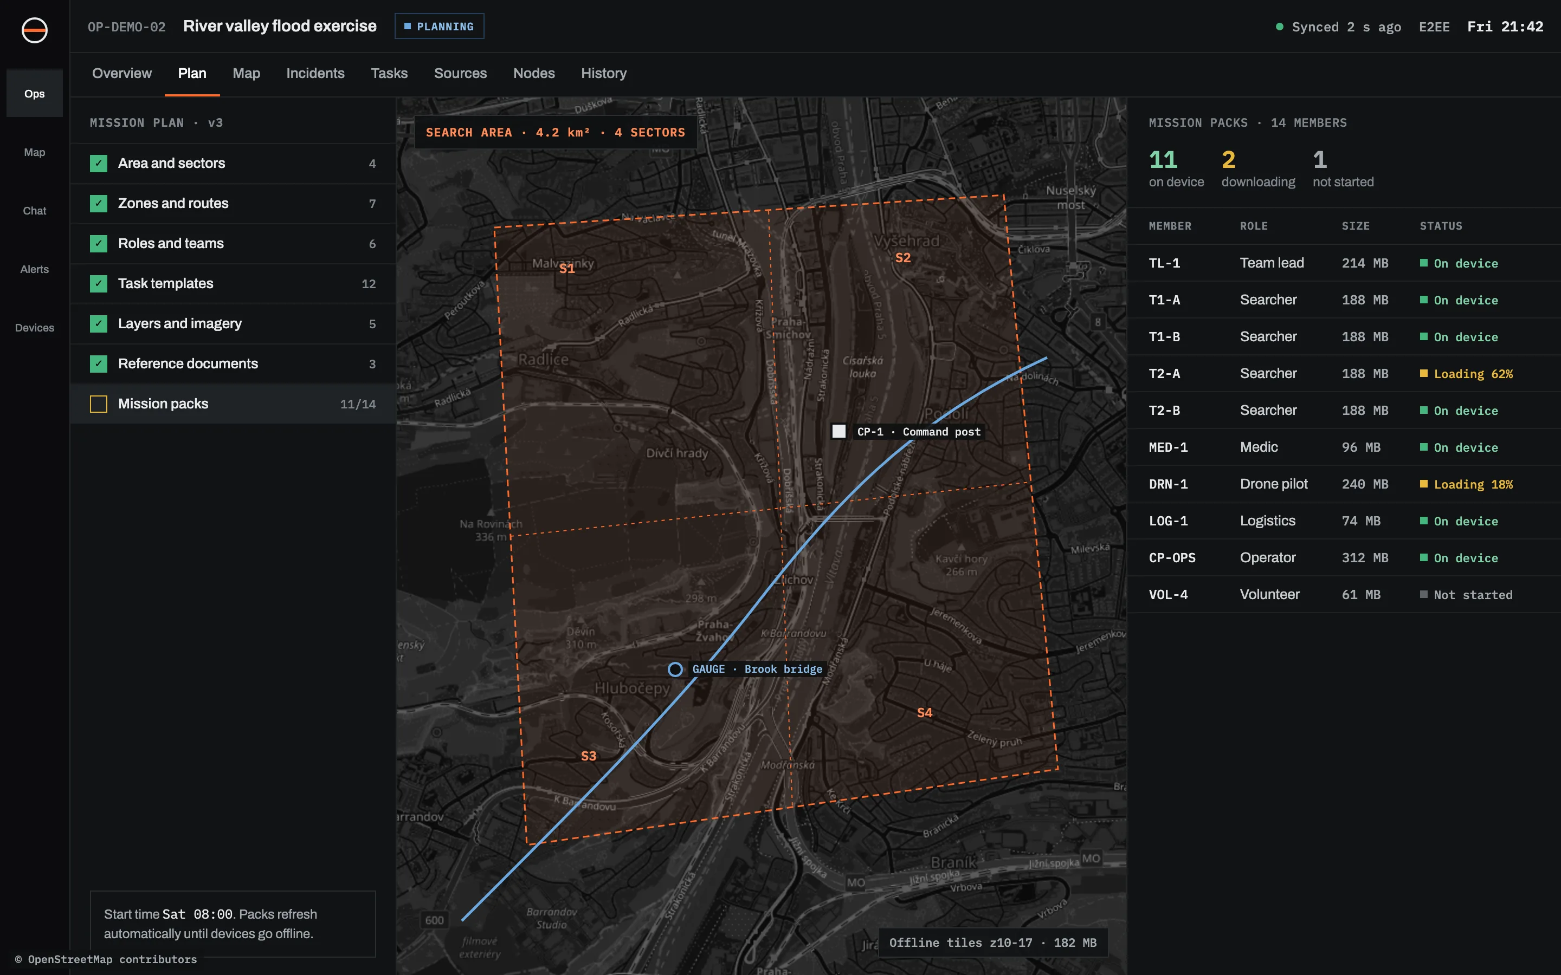Select the MED-1 Medic row
This screenshot has height=975, width=1561.
pos(1344,447)
